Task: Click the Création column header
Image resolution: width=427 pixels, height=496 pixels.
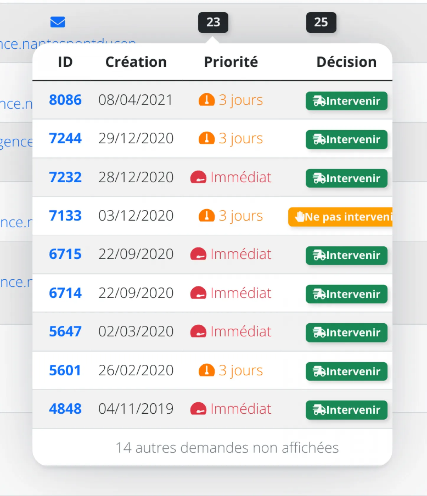Action: point(136,62)
